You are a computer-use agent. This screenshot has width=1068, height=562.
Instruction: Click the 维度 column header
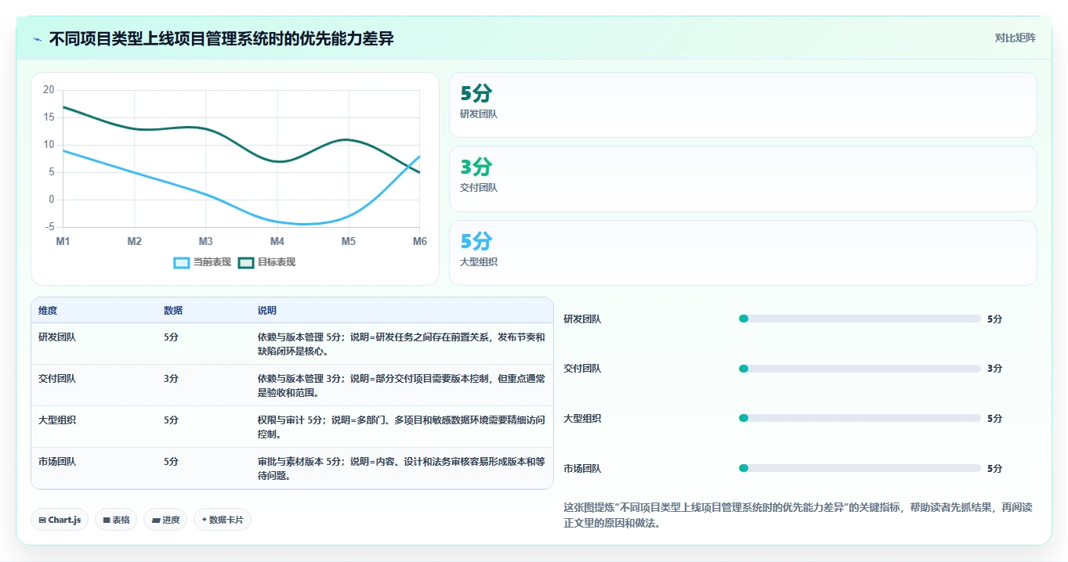(x=48, y=311)
